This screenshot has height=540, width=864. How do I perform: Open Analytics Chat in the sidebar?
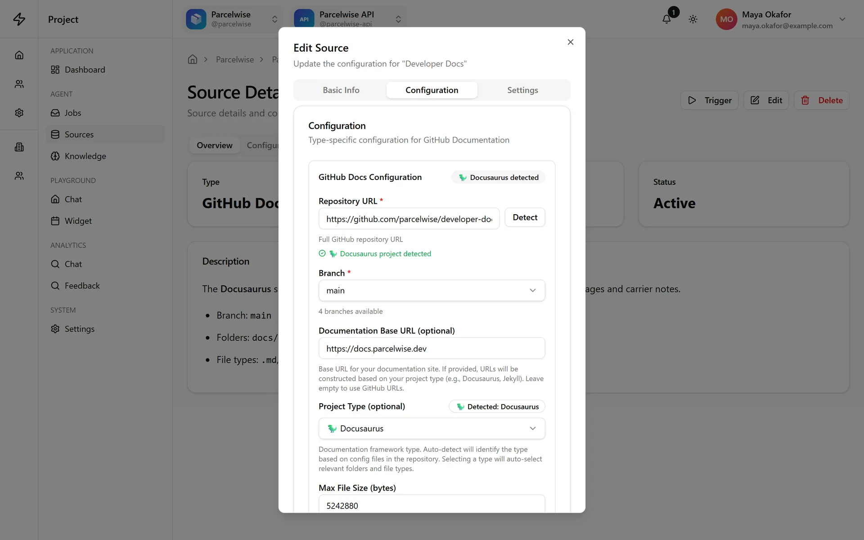coord(105,264)
